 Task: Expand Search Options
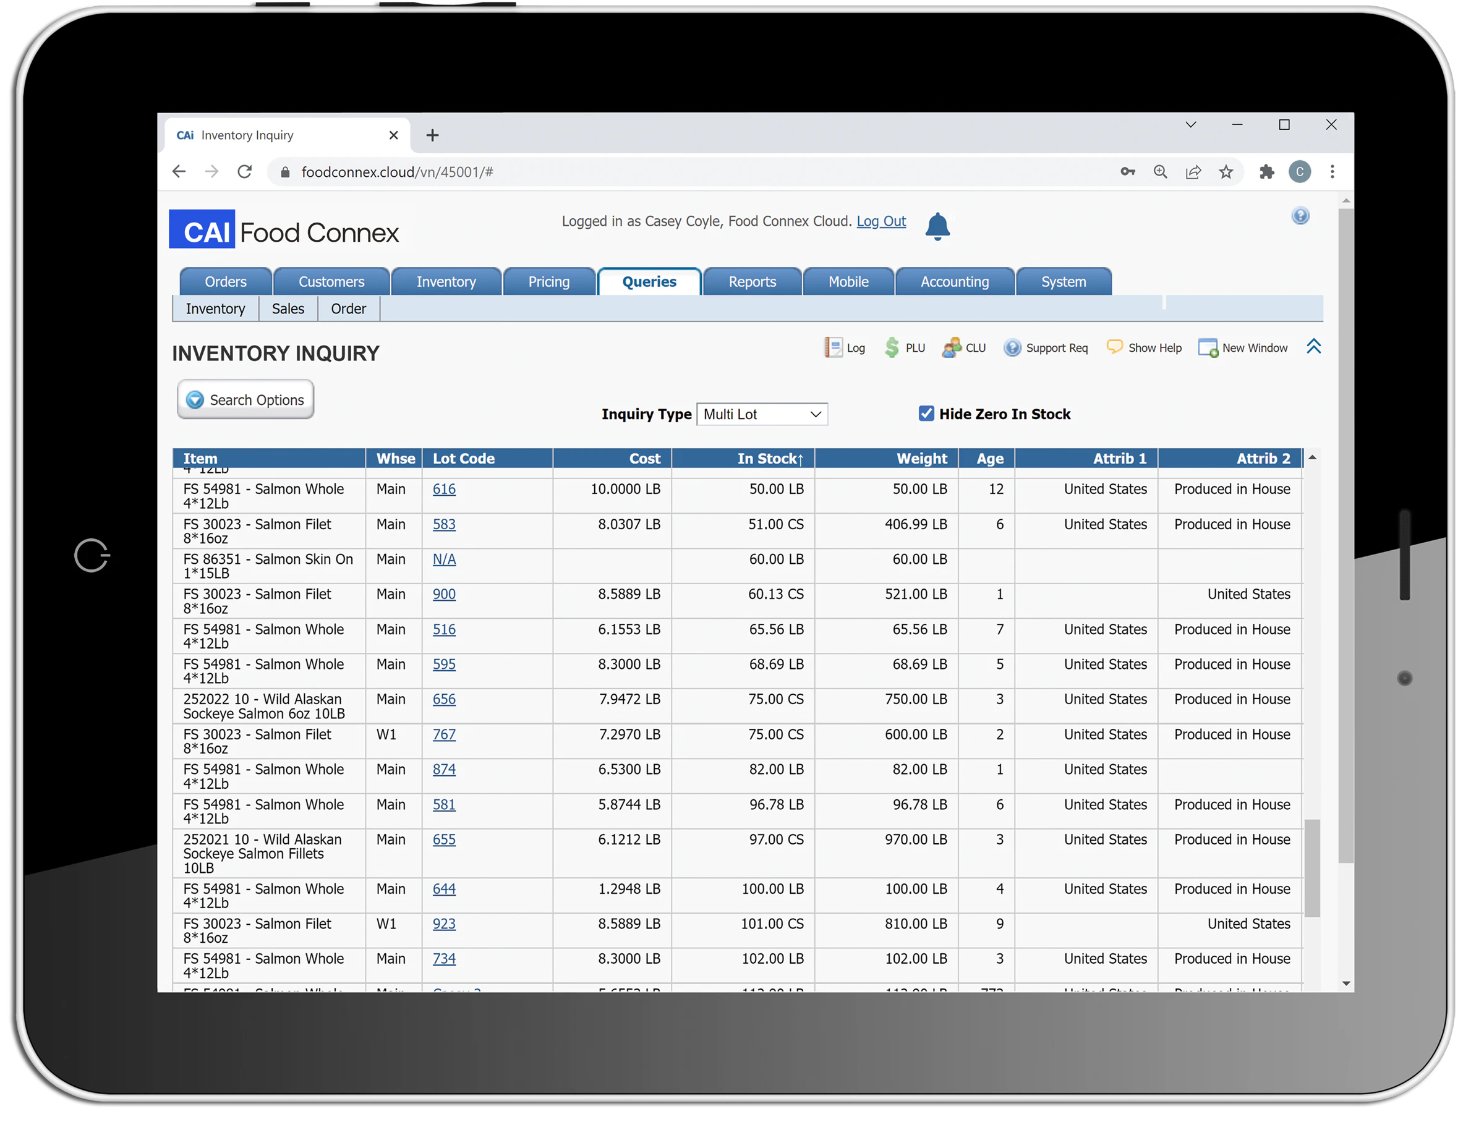tap(245, 399)
